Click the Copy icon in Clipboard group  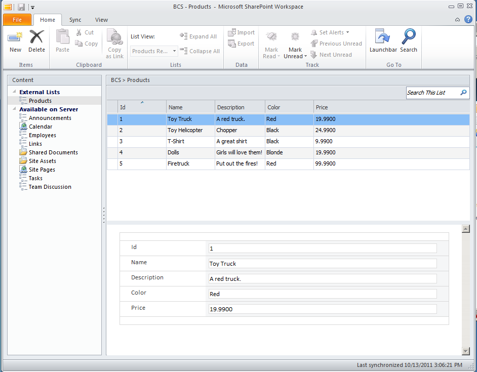(x=79, y=44)
